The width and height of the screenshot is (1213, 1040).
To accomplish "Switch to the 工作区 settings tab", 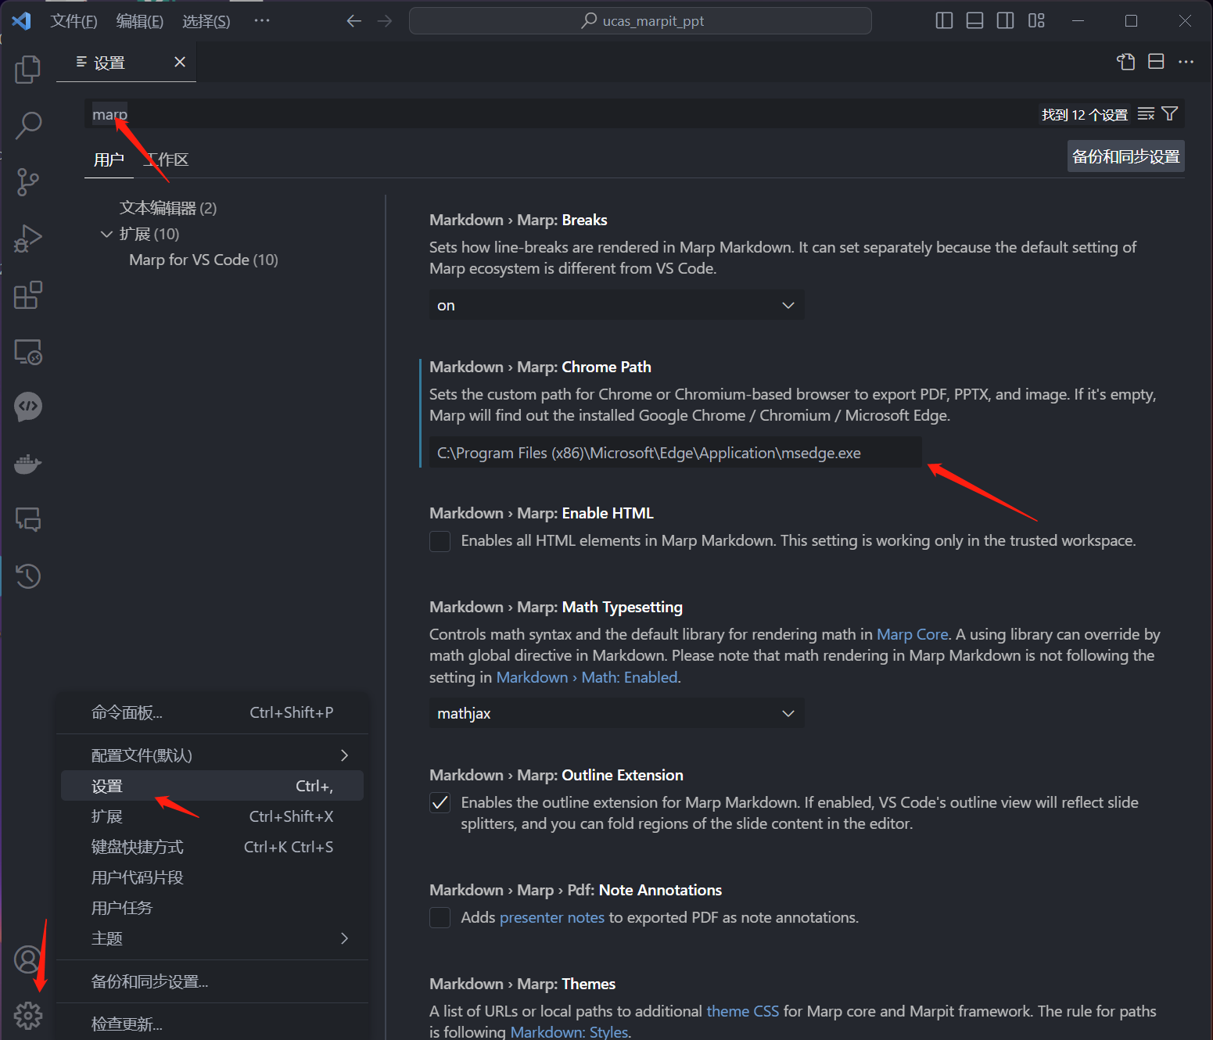I will point(167,160).
